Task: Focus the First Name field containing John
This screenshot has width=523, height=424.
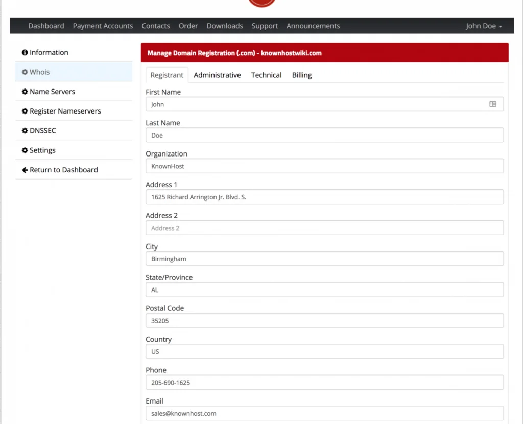Action: coord(324,104)
